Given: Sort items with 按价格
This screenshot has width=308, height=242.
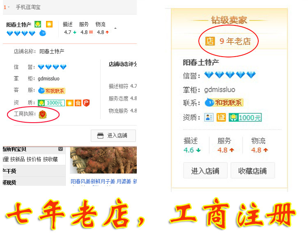Looking at the screenshot, I should tap(34, 159).
